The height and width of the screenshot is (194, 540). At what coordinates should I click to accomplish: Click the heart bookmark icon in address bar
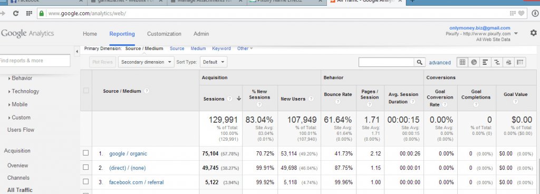point(522,13)
